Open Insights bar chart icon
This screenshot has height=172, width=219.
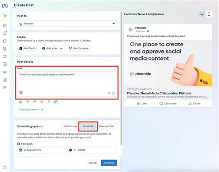5,80
